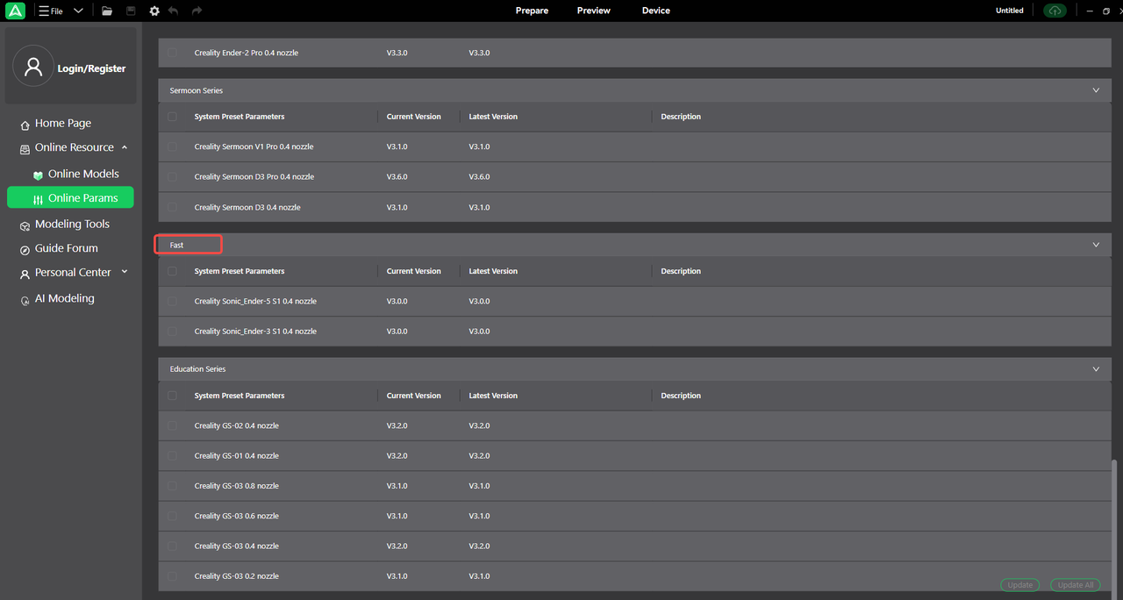Click System Preset Parameters header in Education Series
This screenshot has width=1123, height=600.
point(240,396)
